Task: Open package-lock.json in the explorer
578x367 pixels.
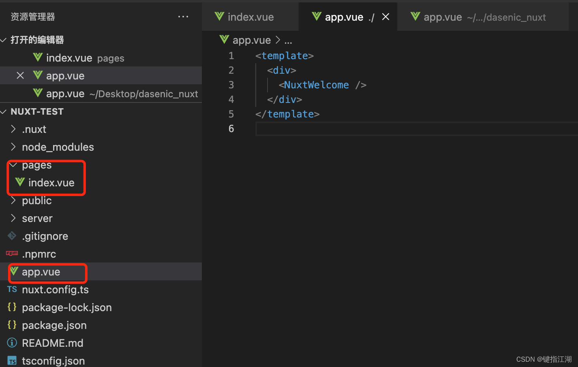Action: tap(101, 307)
